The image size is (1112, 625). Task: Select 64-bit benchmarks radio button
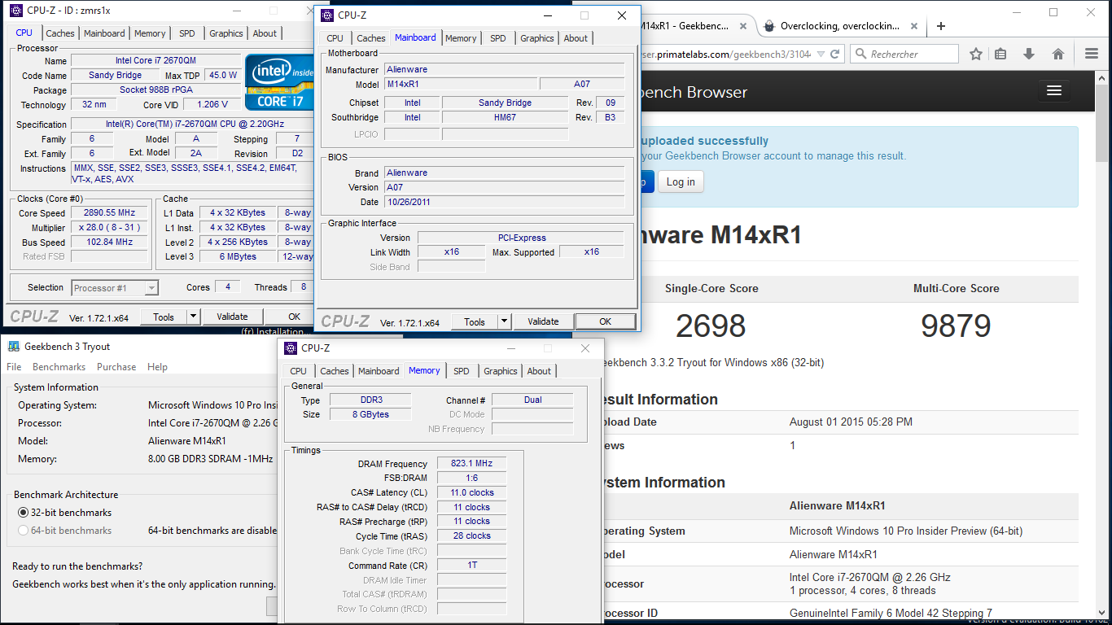click(23, 531)
